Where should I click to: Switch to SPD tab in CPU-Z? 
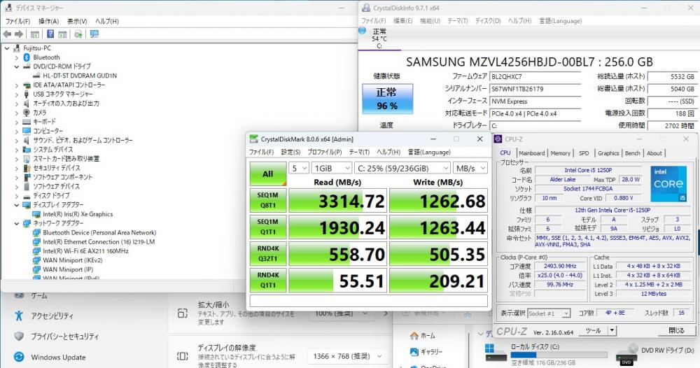point(584,153)
